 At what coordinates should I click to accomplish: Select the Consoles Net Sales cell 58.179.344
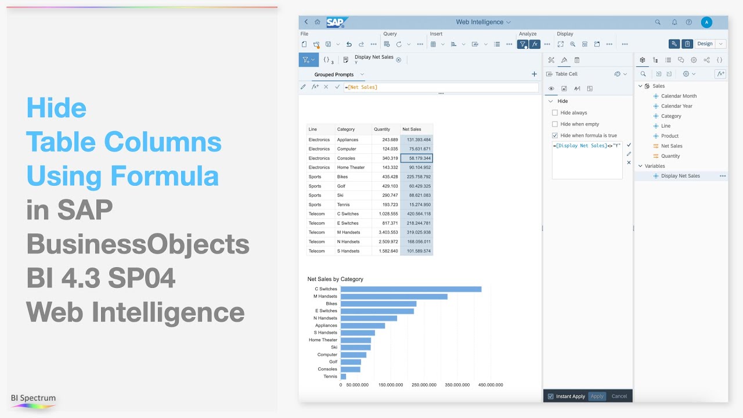tap(416, 158)
